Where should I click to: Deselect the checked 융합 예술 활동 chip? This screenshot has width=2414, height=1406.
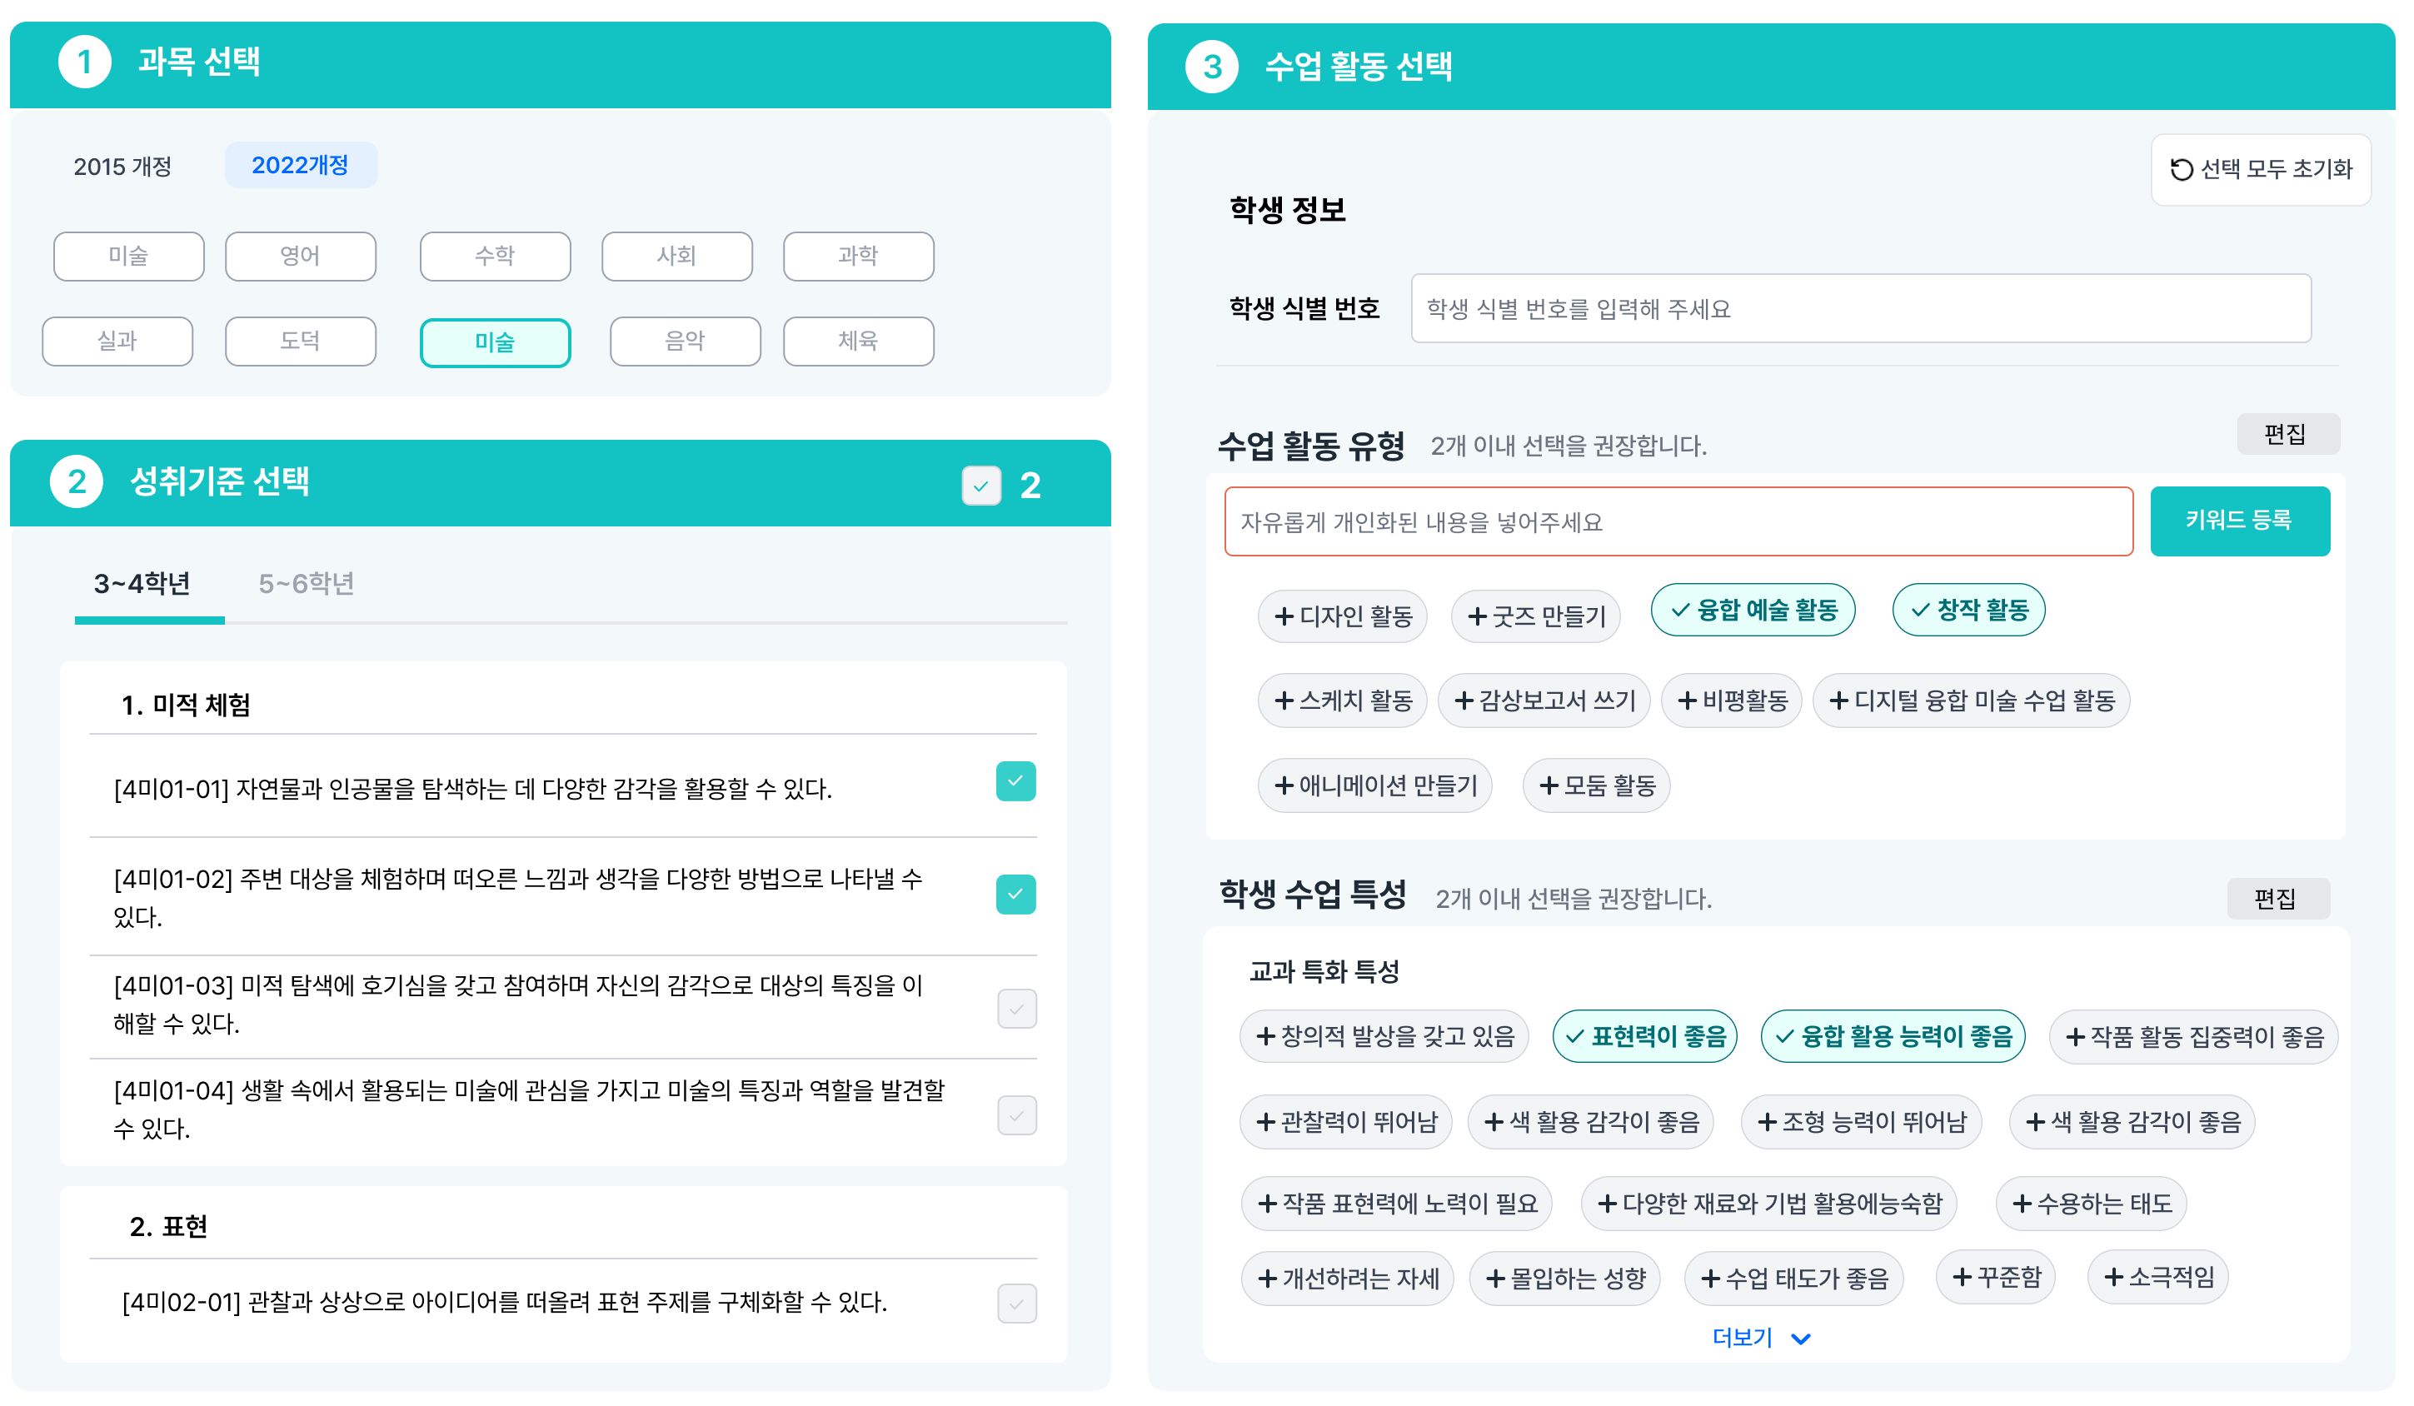(1753, 610)
